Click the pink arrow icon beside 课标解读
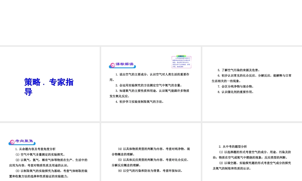302x181 pixels. (112, 65)
